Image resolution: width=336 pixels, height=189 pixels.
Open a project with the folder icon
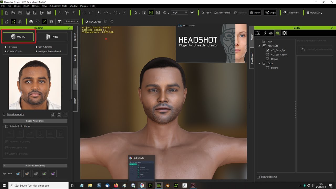coord(13,13)
